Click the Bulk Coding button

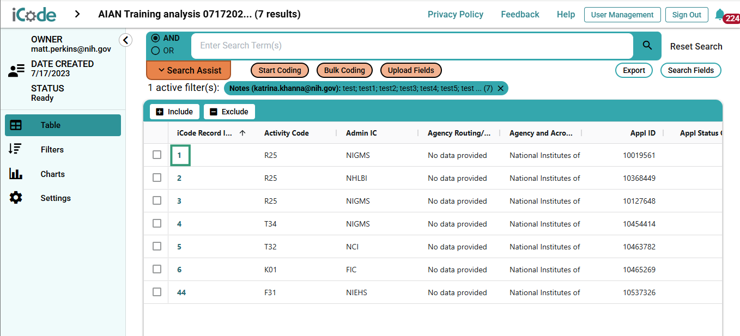pyautogui.click(x=344, y=70)
